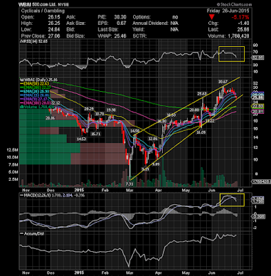Viewport: 271px width, 276px height.
Task: Select the Prev Close value 27.08
Action: click(x=54, y=36)
